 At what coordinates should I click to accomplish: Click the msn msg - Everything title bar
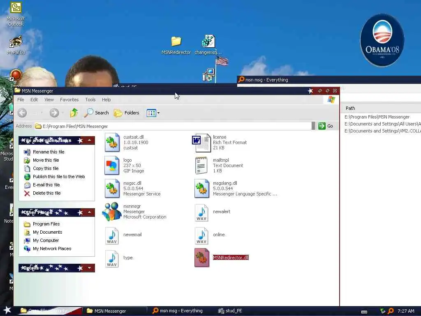(x=329, y=80)
